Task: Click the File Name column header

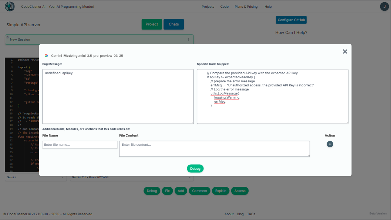Action: (x=50, y=135)
